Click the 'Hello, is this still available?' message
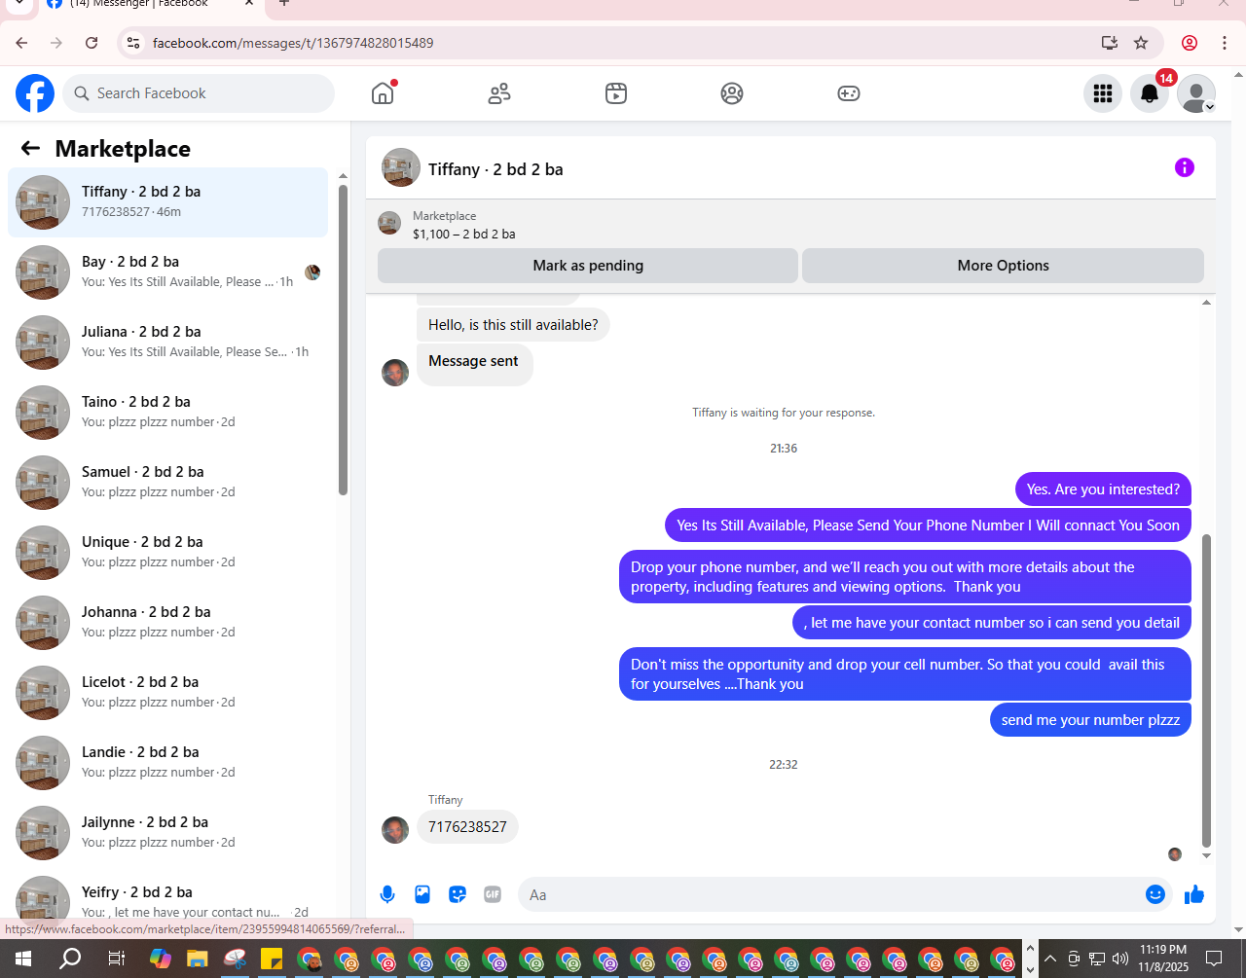Viewport: 1246px width, 978px height. click(513, 325)
